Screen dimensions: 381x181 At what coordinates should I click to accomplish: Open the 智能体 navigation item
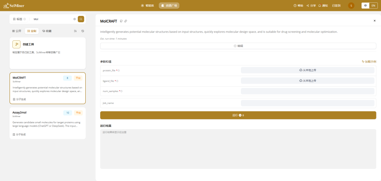pos(147,6)
